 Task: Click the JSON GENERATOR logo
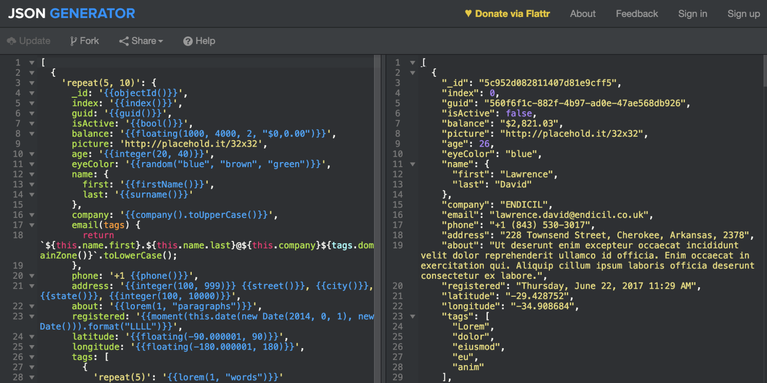click(70, 13)
